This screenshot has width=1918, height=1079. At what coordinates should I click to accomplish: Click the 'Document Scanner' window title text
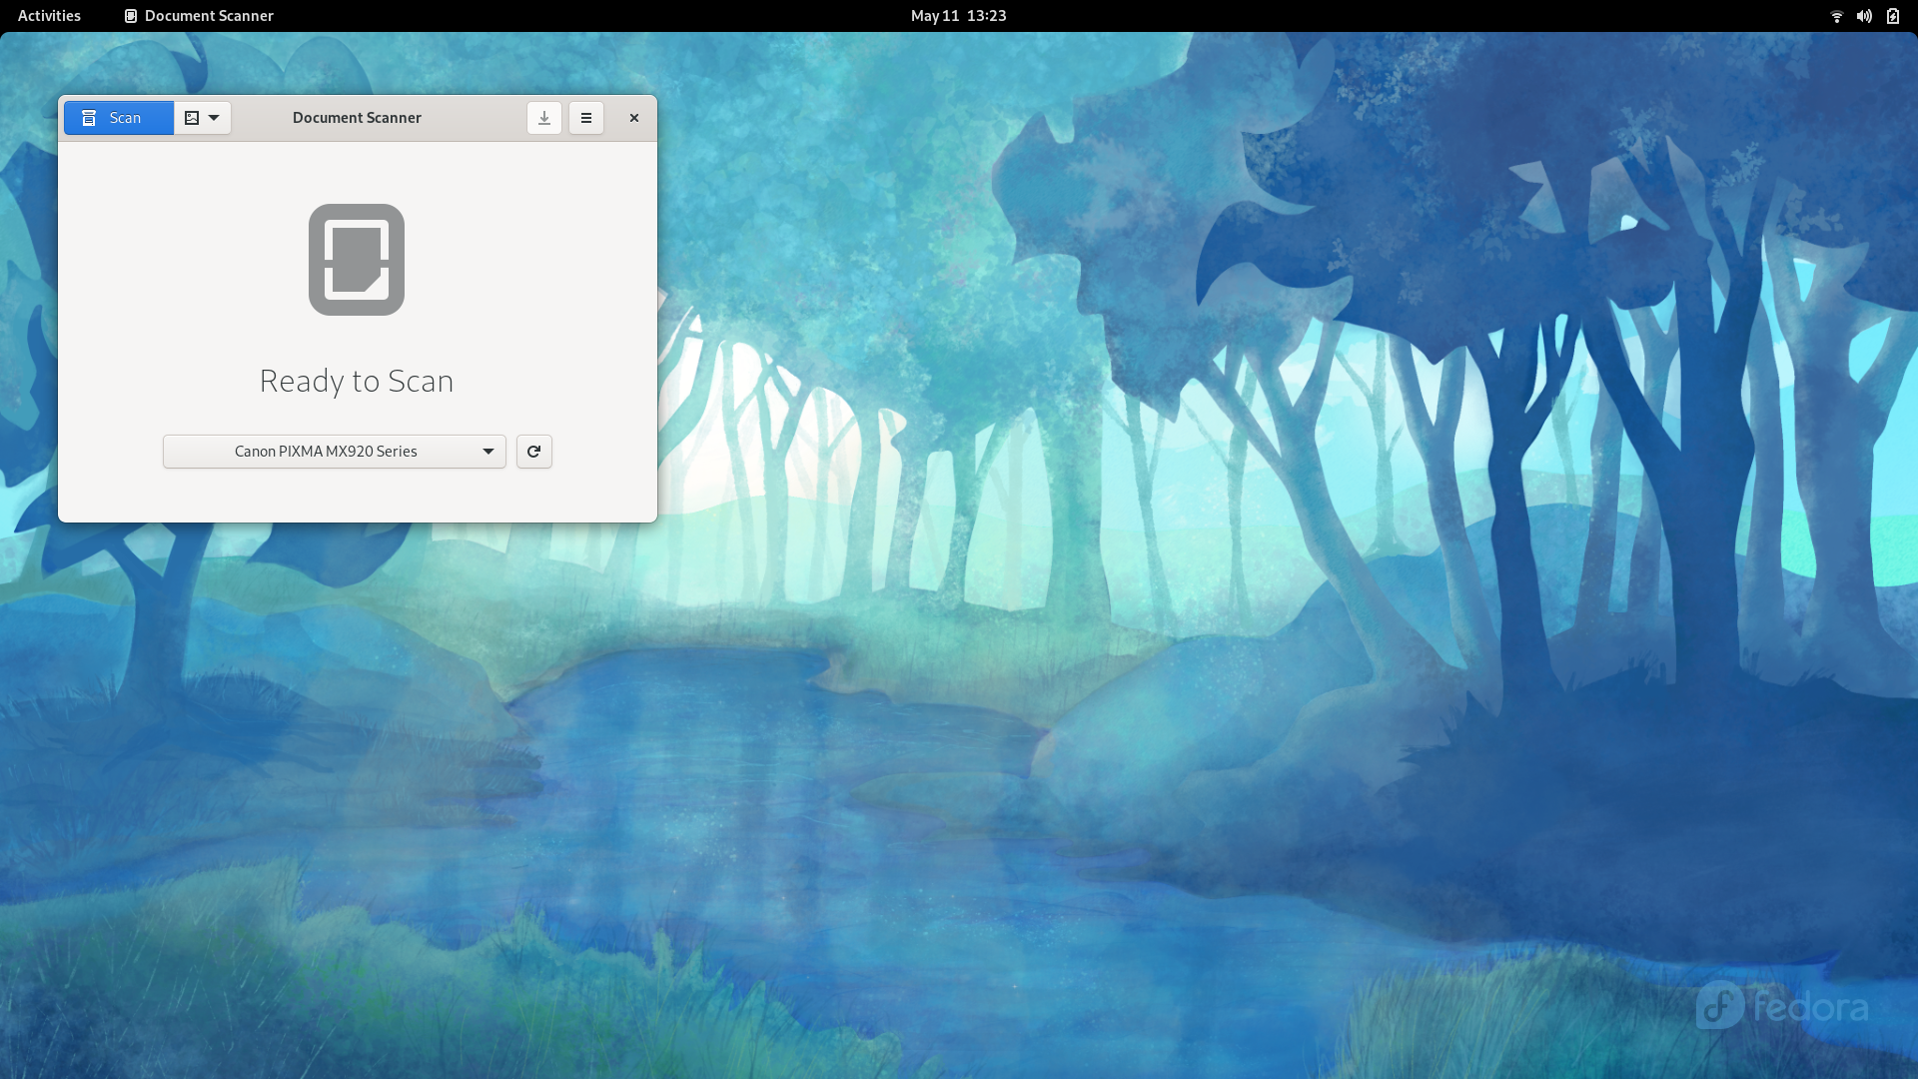(357, 118)
